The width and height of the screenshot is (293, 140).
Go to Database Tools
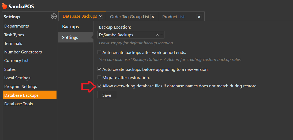pyautogui.click(x=18, y=104)
